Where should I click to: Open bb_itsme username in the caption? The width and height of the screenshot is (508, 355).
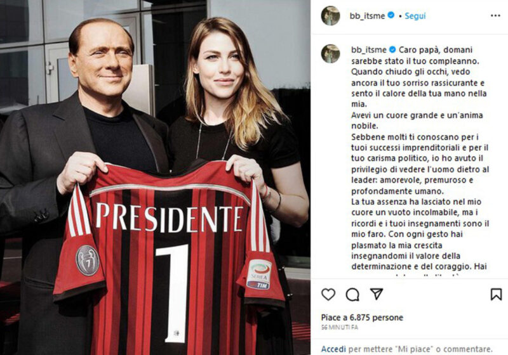click(369, 50)
